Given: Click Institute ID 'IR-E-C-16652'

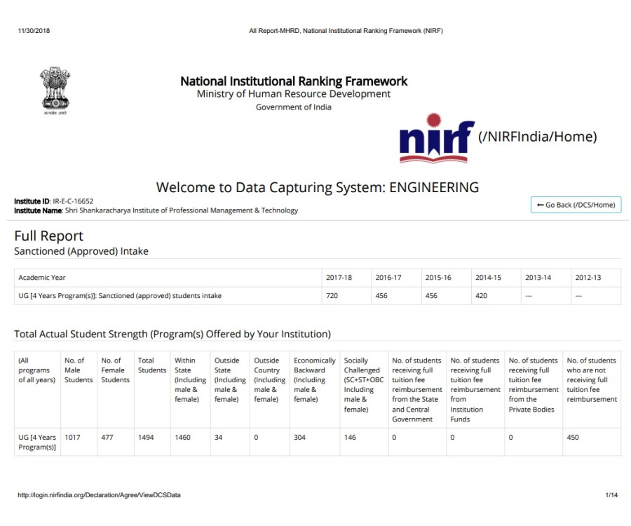Looking at the screenshot, I should (x=73, y=201).
